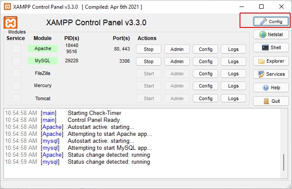Click the FileZilla Admin button

coord(177,74)
